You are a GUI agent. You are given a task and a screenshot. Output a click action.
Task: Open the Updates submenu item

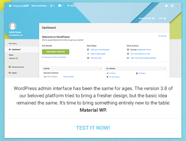pos(12,58)
